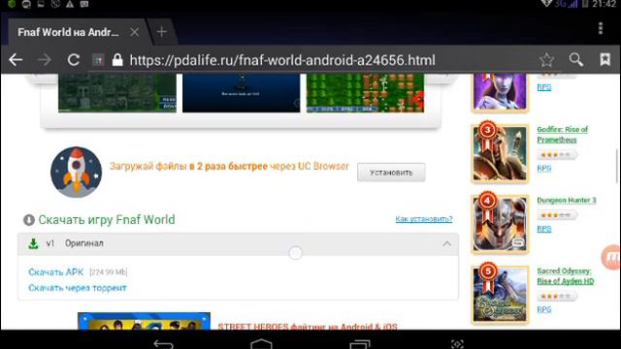Open Sacred Odyssey: Rise of Ayden HD

coord(566,275)
